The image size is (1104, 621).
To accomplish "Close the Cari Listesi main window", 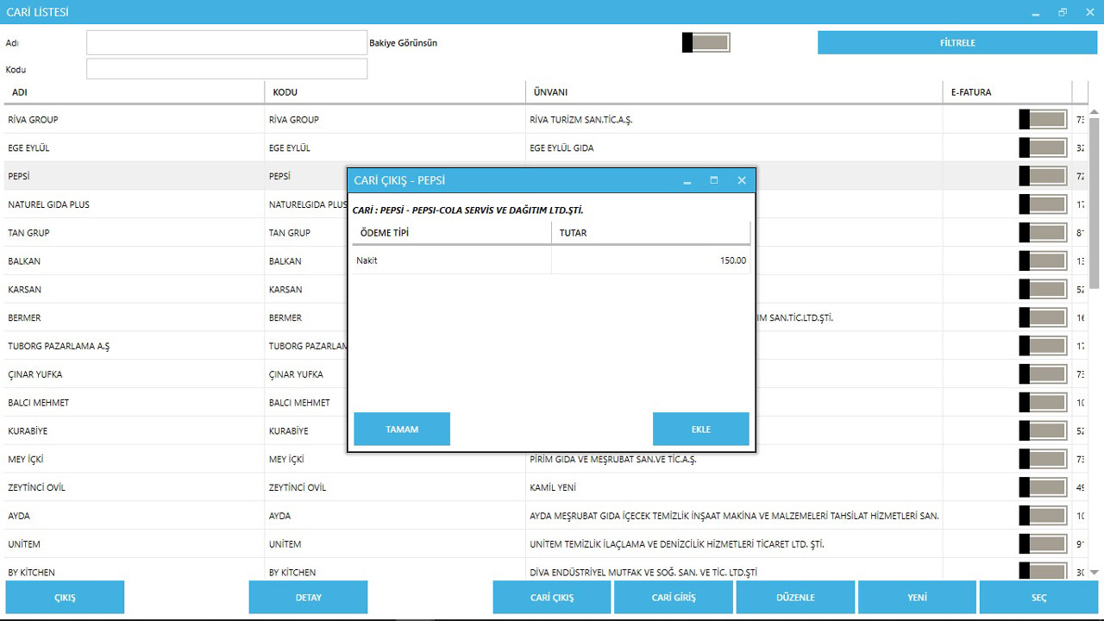I will (1090, 12).
